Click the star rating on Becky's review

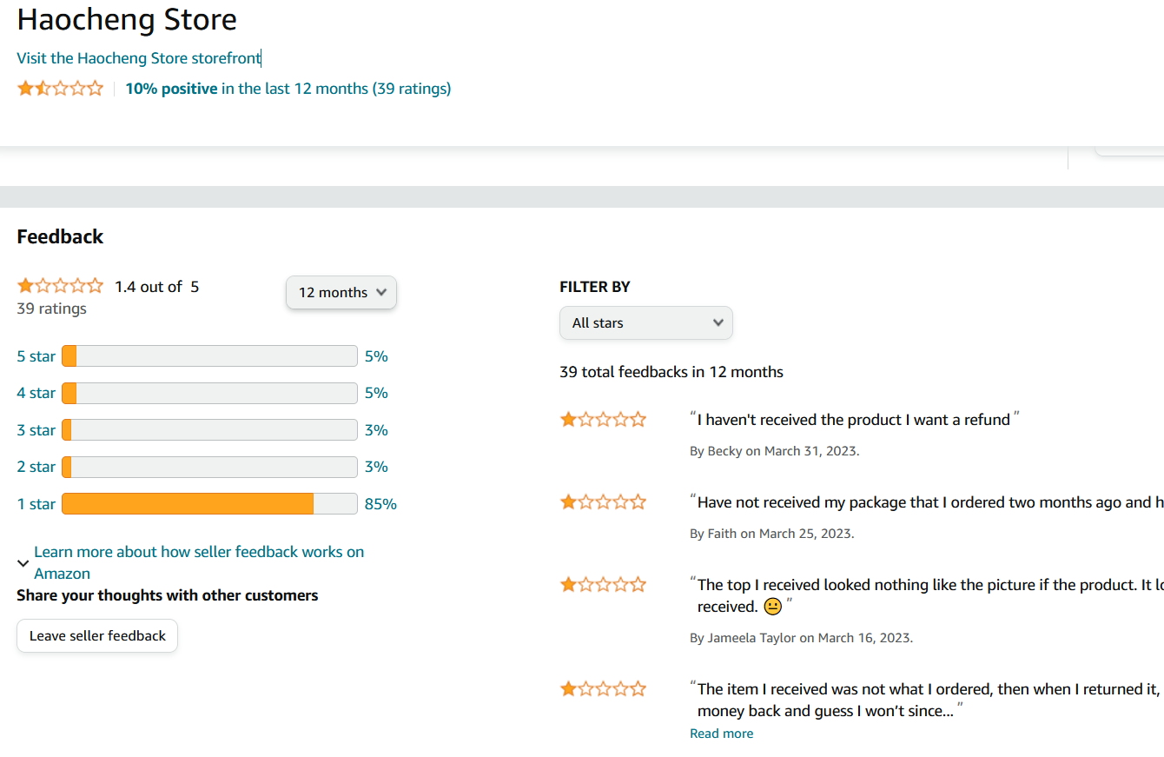tap(603, 420)
